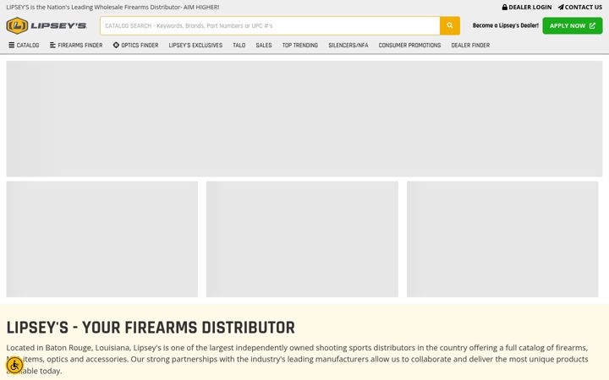The image size is (609, 380).
Task: Click the green Apply Now button
Action: pos(573,25)
